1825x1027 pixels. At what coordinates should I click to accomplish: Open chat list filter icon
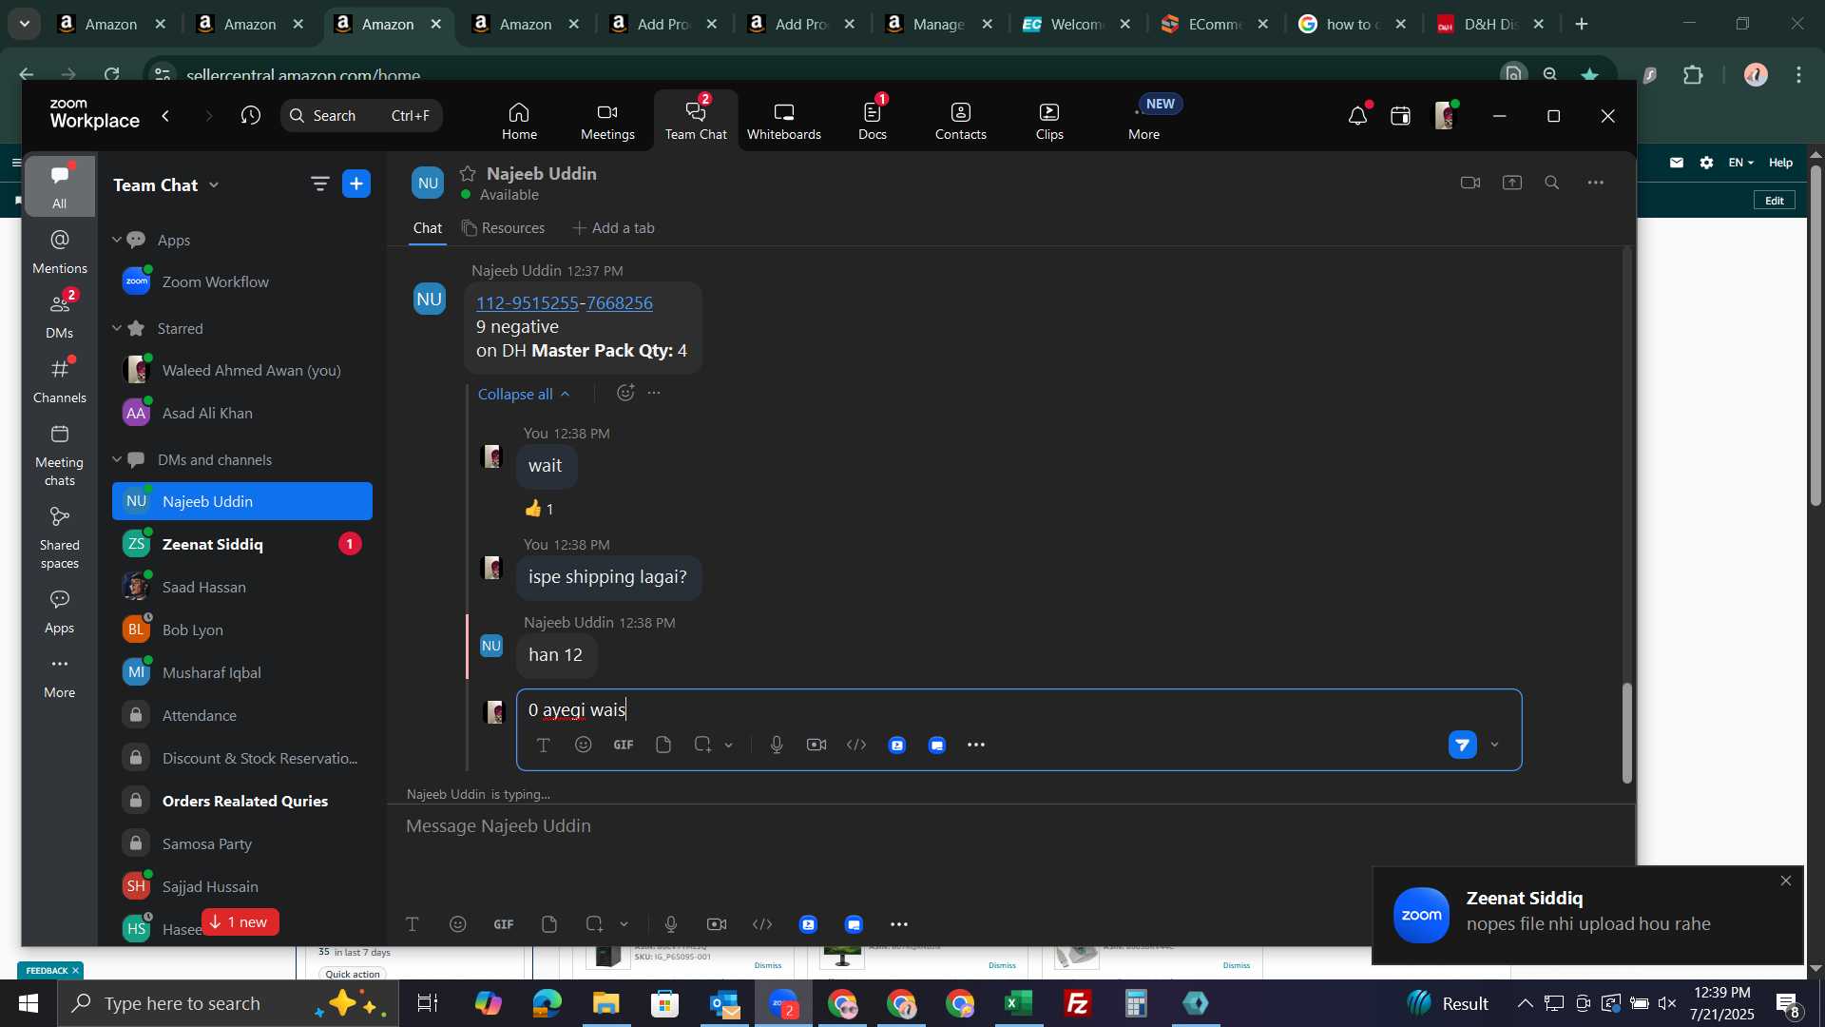click(320, 184)
